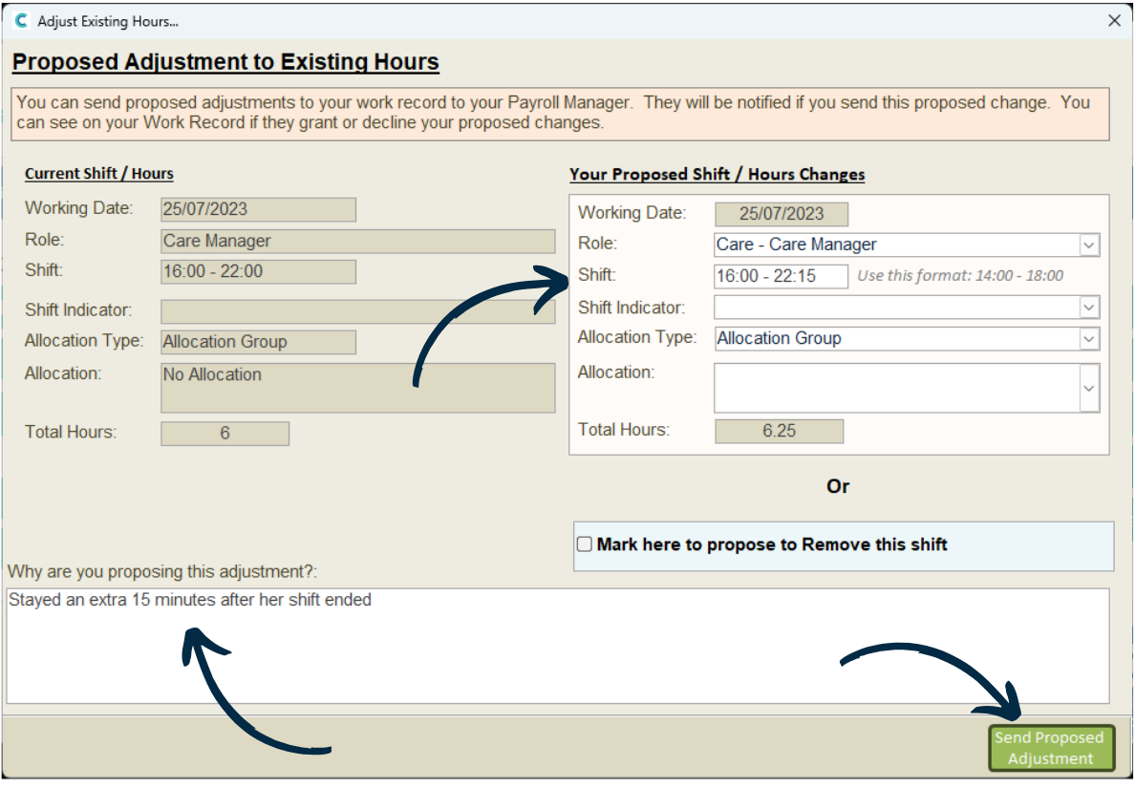The width and height of the screenshot is (1135, 788).
Task: Open the proposed Role dropdown arrow
Action: click(1089, 245)
